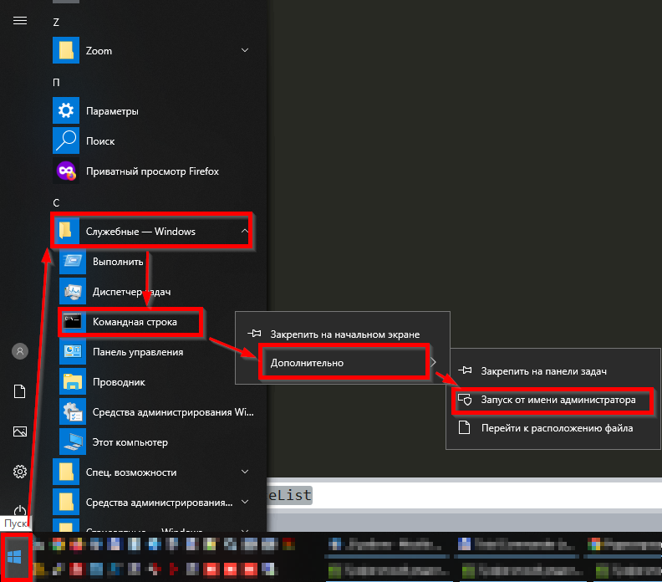Click the Zoom folder icon

coord(66,50)
